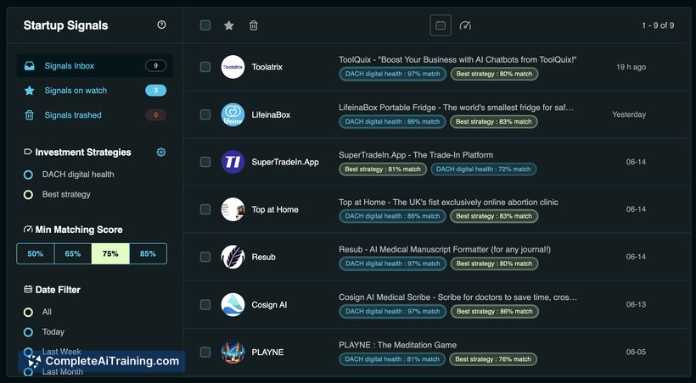Image resolution: width=696 pixels, height=383 pixels.
Task: Select Best strategy radio option
Action: 28,195
